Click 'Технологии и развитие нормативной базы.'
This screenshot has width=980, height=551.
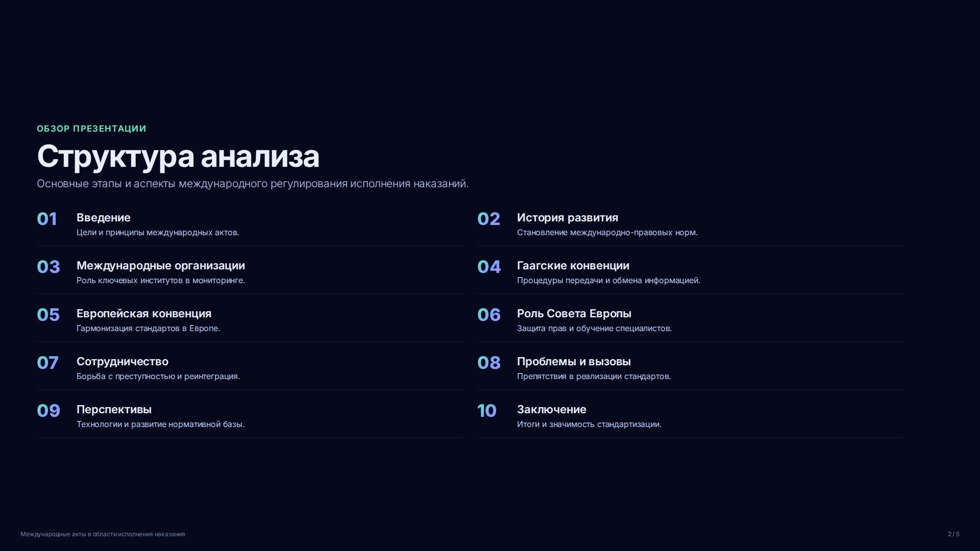coord(161,424)
